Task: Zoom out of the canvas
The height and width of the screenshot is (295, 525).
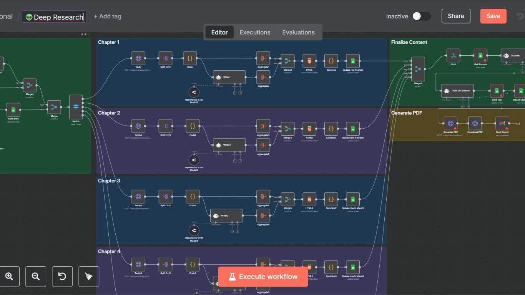Action: 36,277
